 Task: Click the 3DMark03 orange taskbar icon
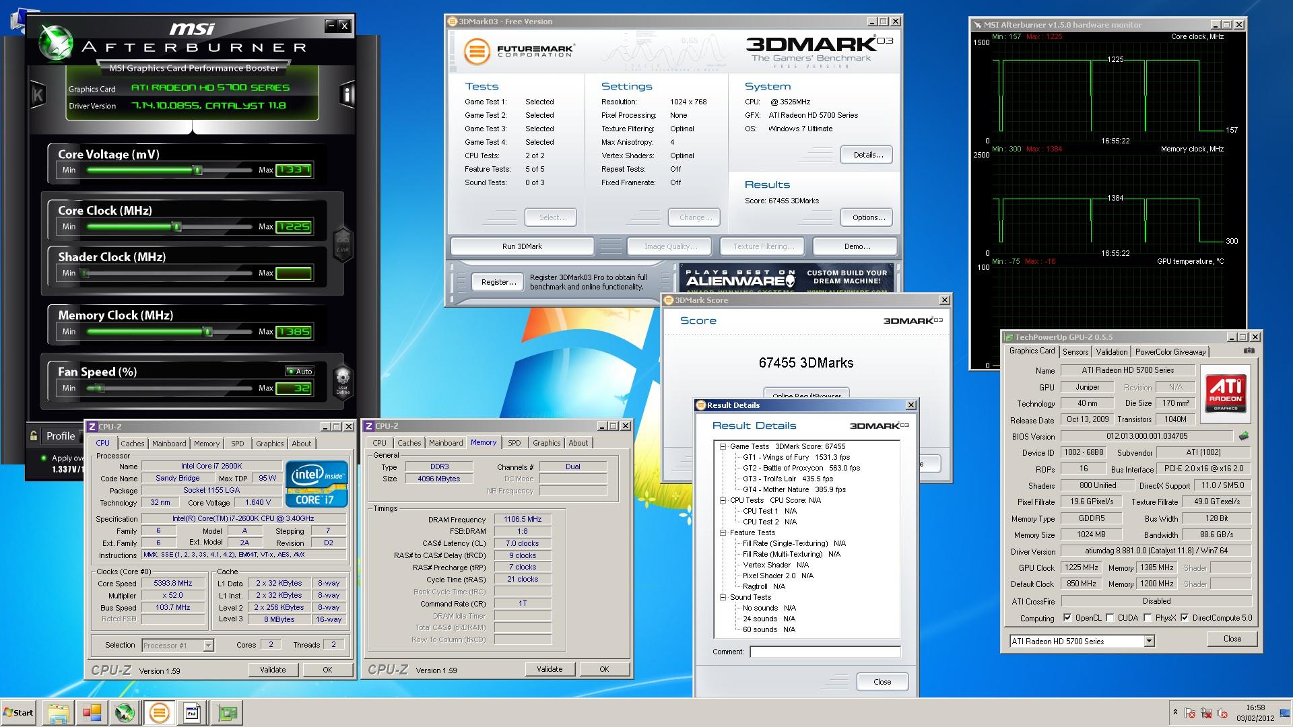coord(159,712)
